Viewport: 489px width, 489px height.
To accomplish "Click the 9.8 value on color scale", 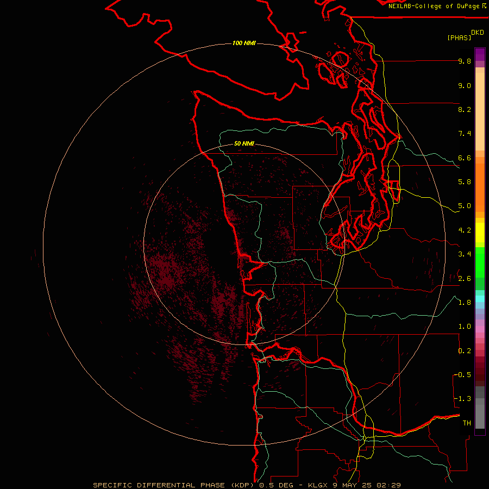I will pyautogui.click(x=465, y=61).
